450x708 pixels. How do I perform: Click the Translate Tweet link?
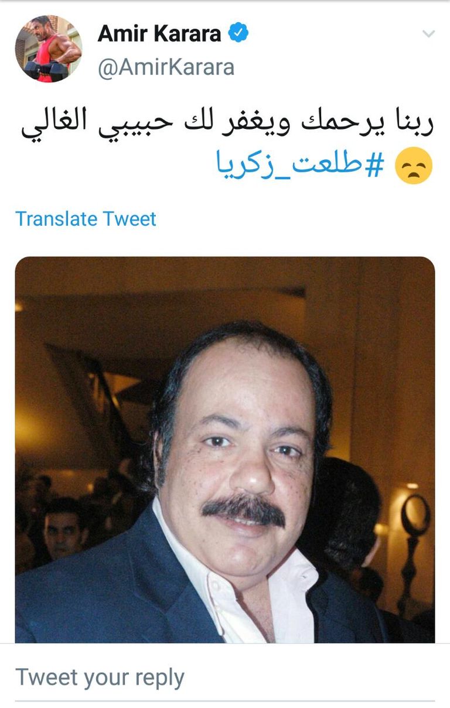86,219
